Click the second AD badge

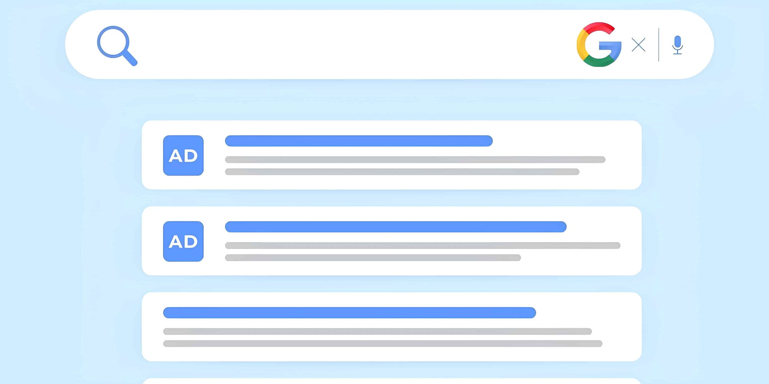click(x=183, y=241)
